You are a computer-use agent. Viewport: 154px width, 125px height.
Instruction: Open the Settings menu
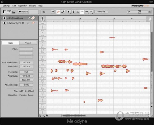pyautogui.click(x=6, y=6)
